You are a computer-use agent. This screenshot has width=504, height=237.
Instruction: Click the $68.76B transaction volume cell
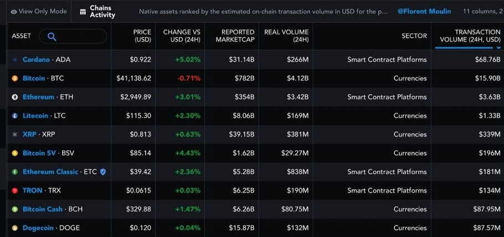pyautogui.click(x=487, y=60)
